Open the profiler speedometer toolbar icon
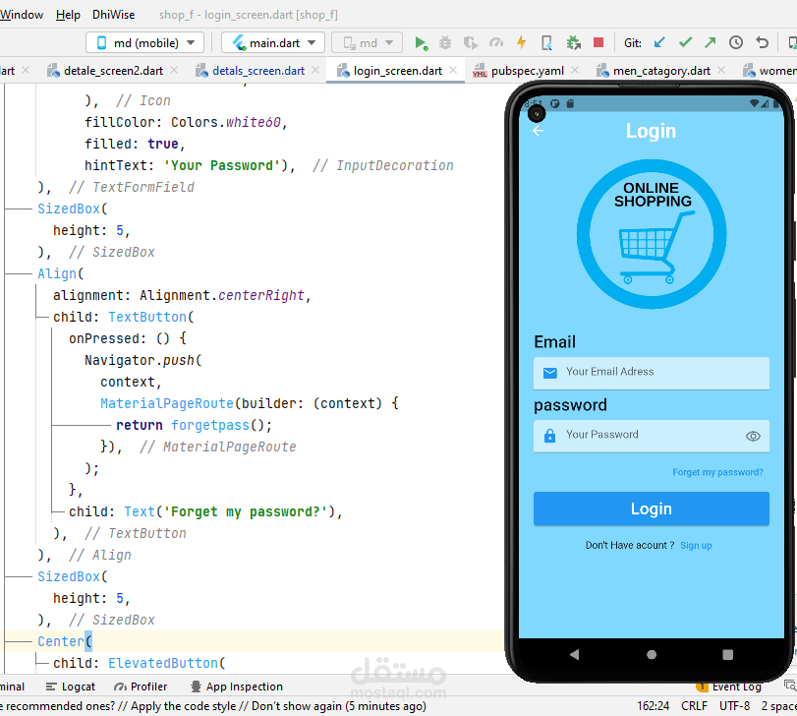Image resolution: width=797 pixels, height=716 pixels. [496, 42]
